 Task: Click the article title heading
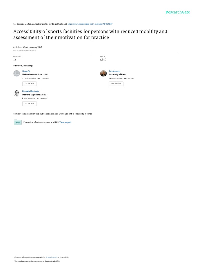pyautogui.click(x=90, y=34)
